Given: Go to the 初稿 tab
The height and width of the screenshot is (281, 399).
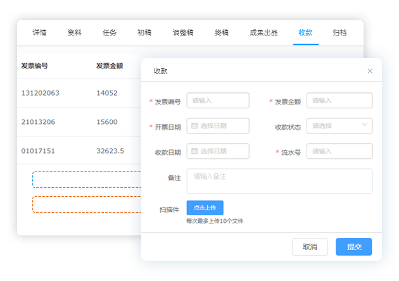Looking at the screenshot, I should click(144, 33).
